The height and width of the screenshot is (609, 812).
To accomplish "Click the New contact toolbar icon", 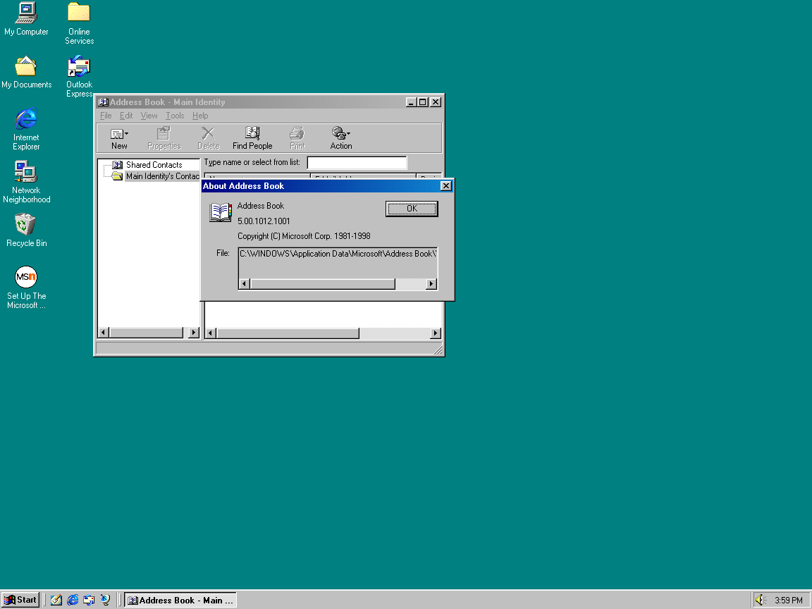I will pos(119,137).
